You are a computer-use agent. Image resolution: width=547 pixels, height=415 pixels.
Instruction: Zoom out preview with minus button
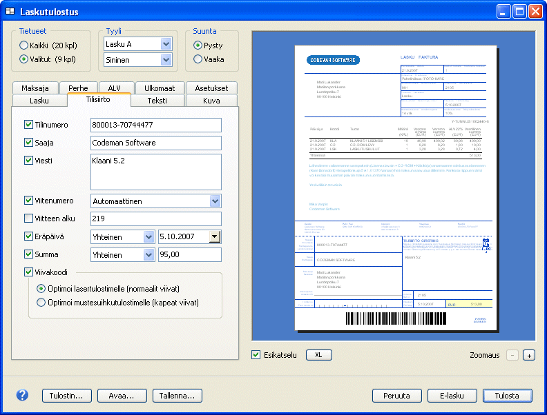(x=512, y=355)
